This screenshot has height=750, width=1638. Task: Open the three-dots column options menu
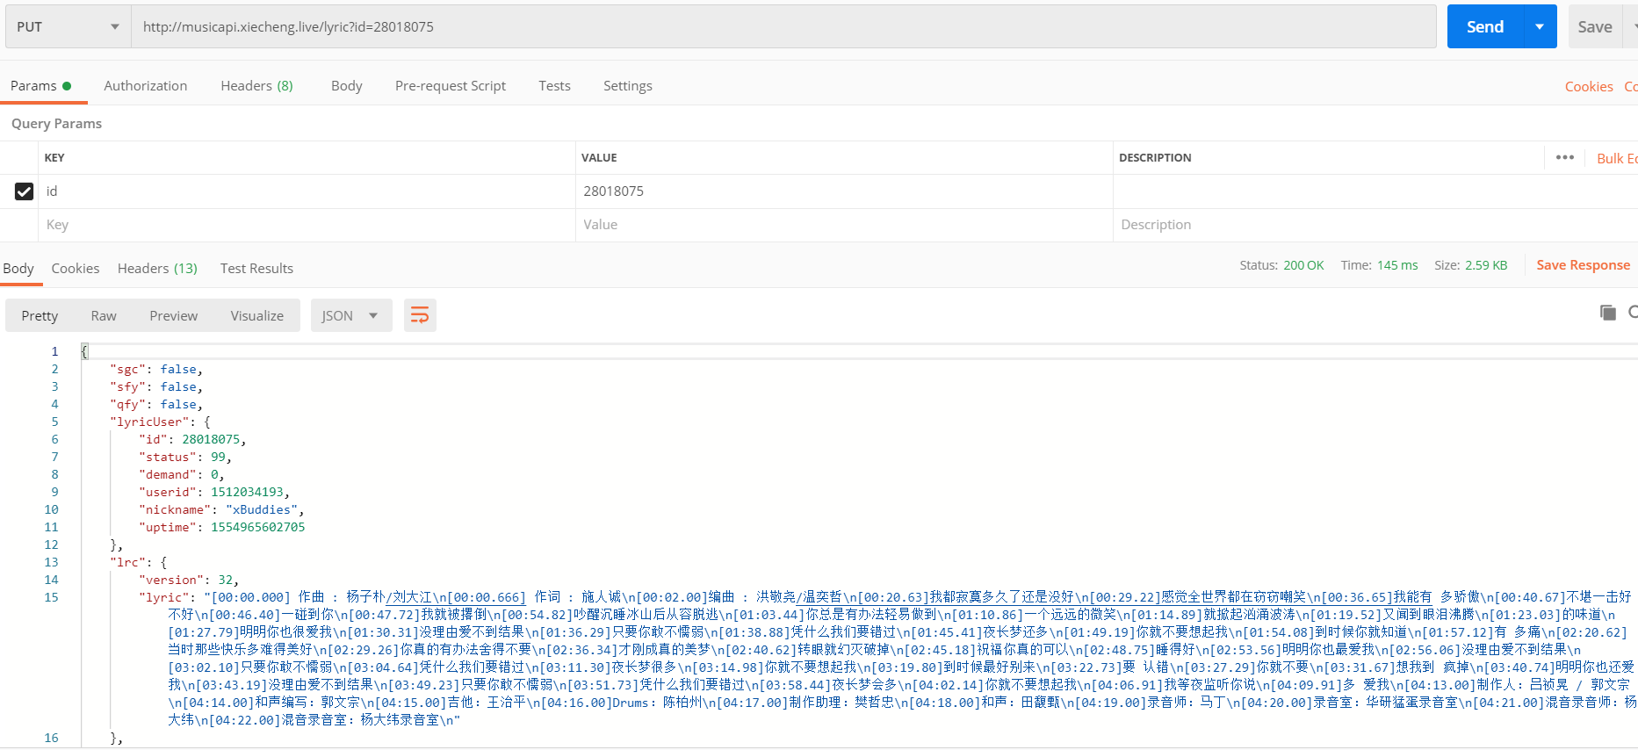point(1565,157)
